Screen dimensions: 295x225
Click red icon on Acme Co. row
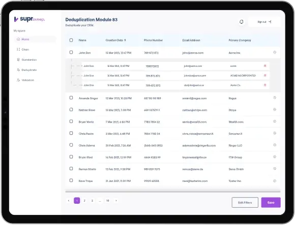point(265,85)
